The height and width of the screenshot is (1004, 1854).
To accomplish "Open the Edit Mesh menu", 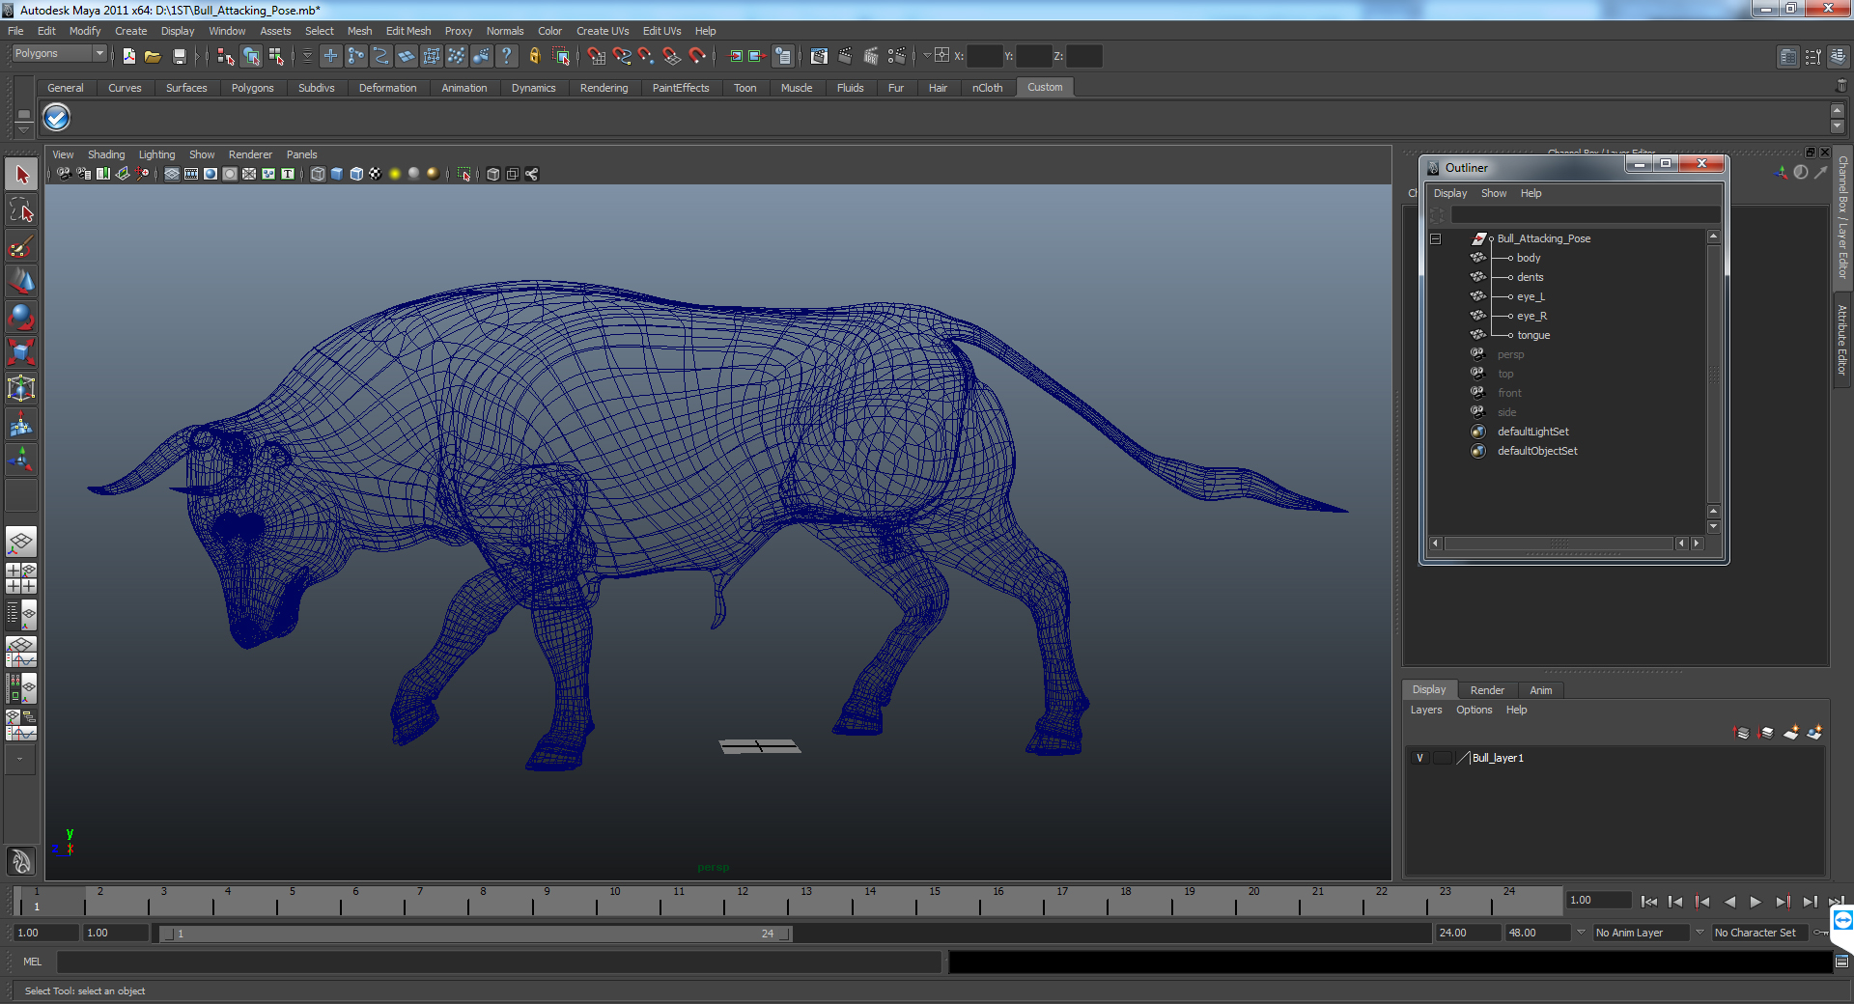I will (x=408, y=31).
